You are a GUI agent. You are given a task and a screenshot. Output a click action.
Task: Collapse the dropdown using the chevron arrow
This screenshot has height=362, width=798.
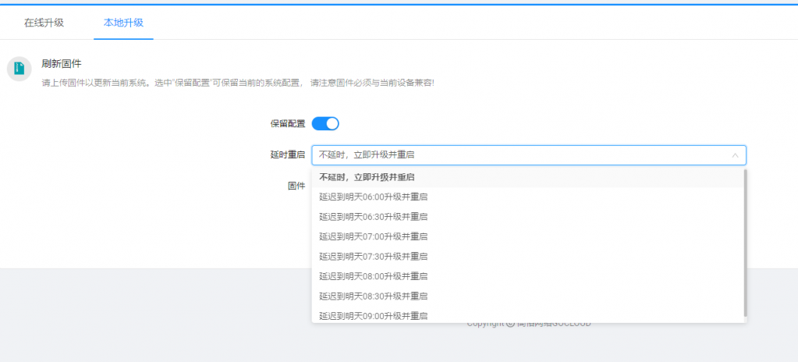coord(734,155)
